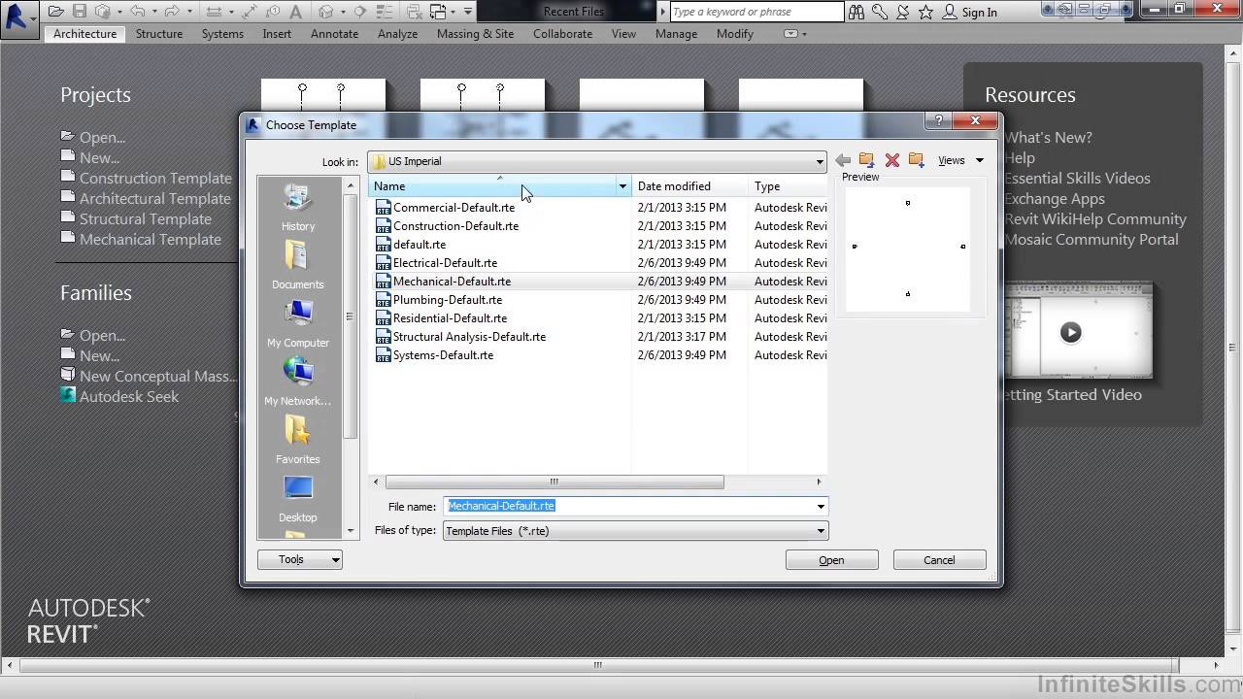Open the Files of type dropdown
The image size is (1243, 699).
tap(821, 531)
